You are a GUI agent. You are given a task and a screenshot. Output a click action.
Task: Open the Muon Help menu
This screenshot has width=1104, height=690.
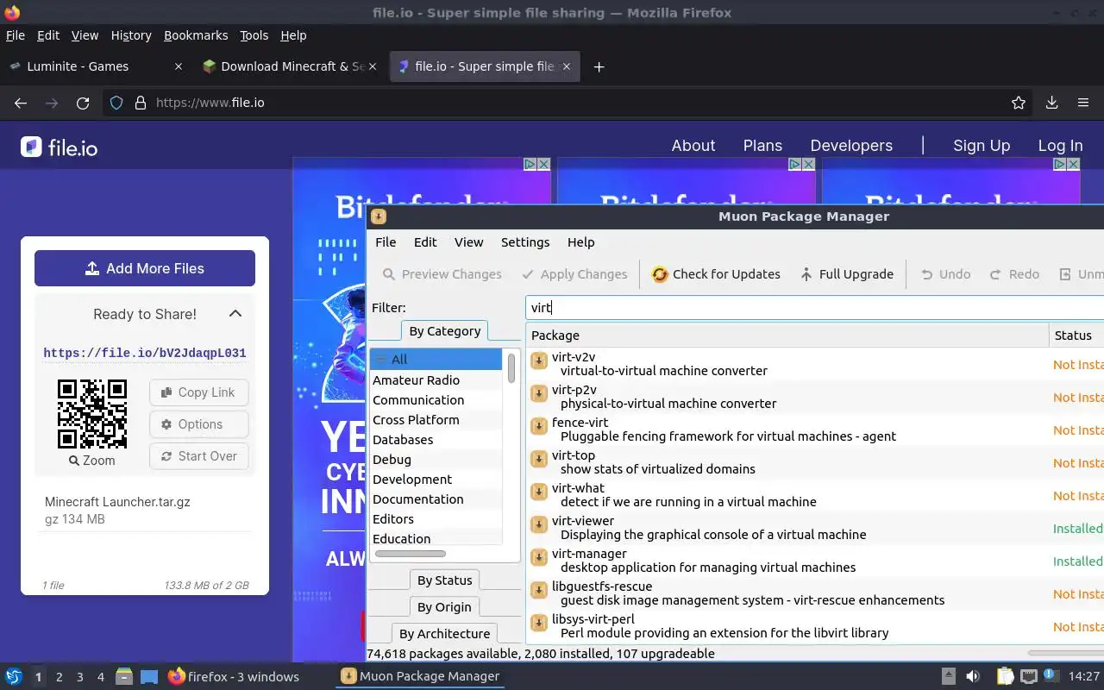point(581,242)
